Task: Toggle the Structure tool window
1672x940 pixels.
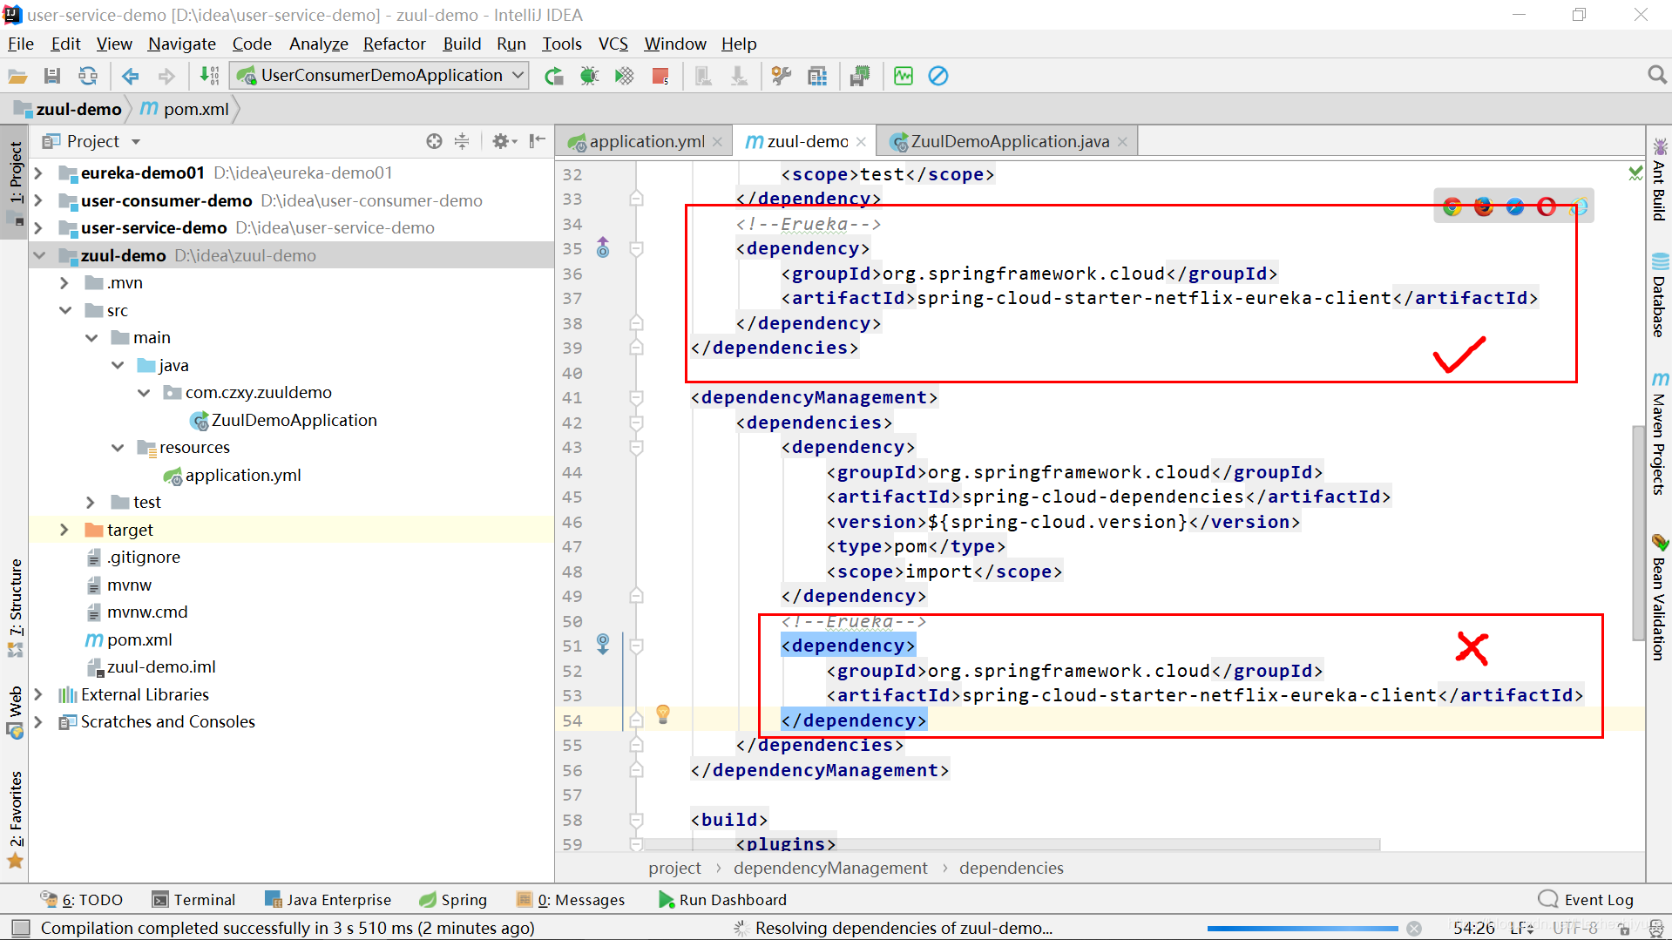Action: coord(15,606)
